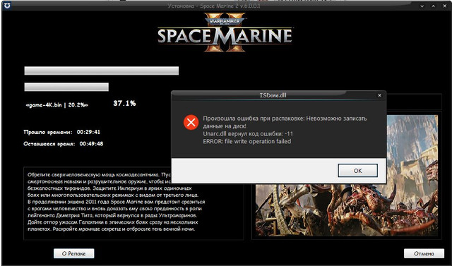Click the 37.1% progress value
The width and height of the screenshot is (452, 266).
(124, 103)
